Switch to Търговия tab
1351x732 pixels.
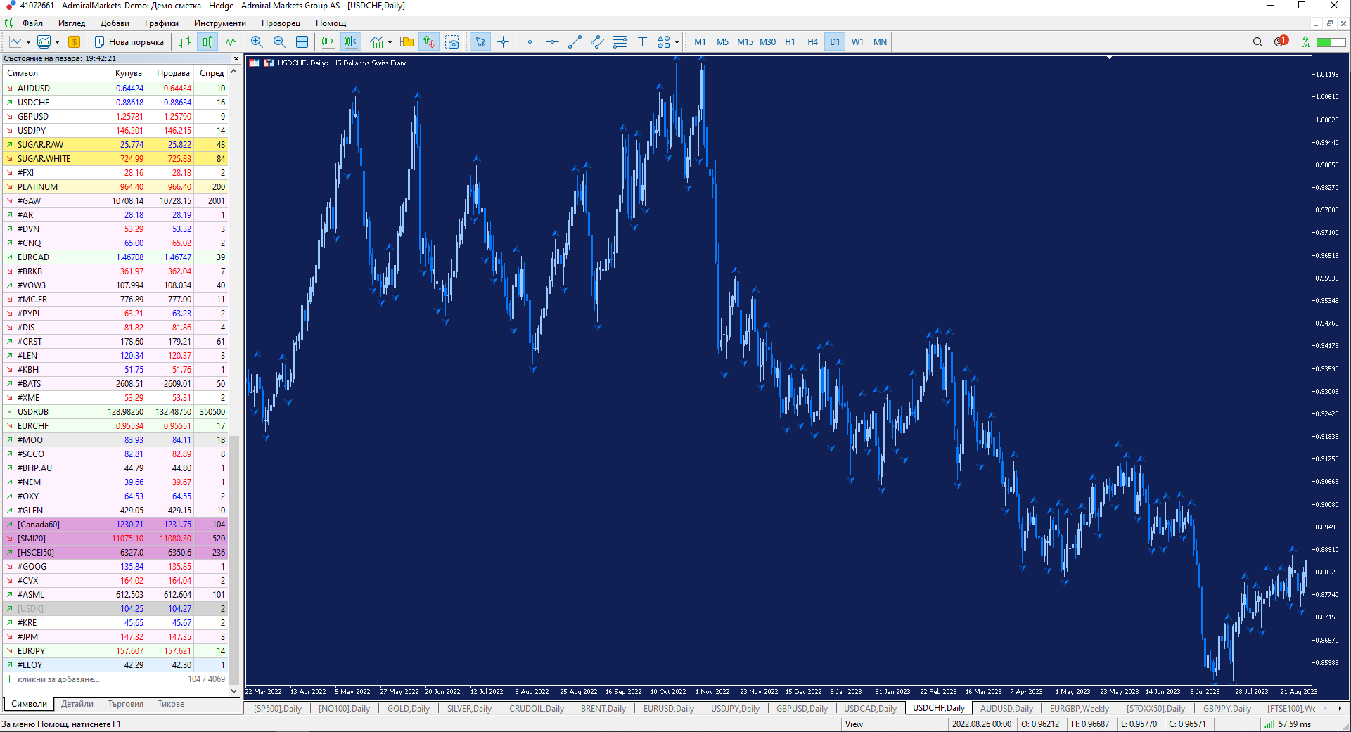point(125,704)
